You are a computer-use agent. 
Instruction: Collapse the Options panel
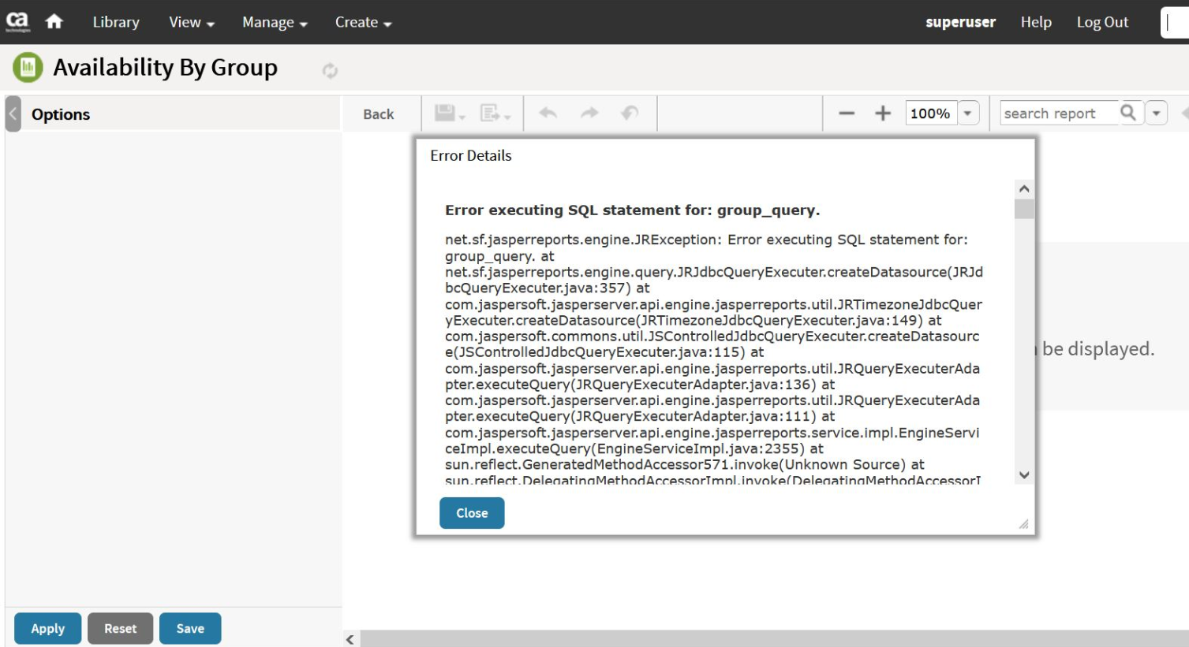tap(13, 114)
